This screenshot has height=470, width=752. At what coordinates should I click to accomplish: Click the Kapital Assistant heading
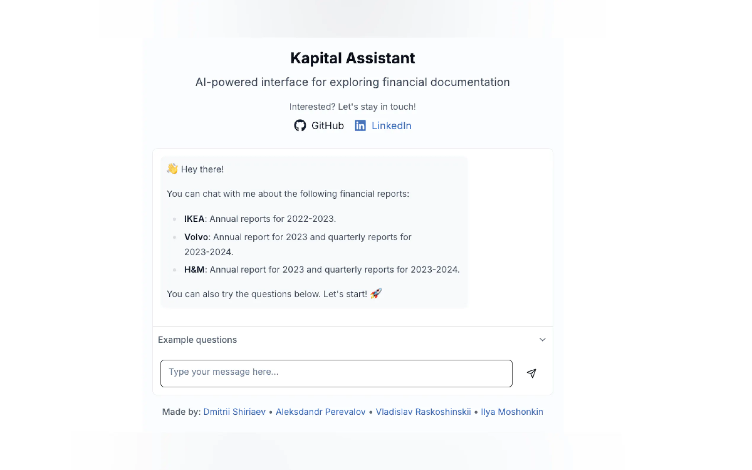pos(352,58)
